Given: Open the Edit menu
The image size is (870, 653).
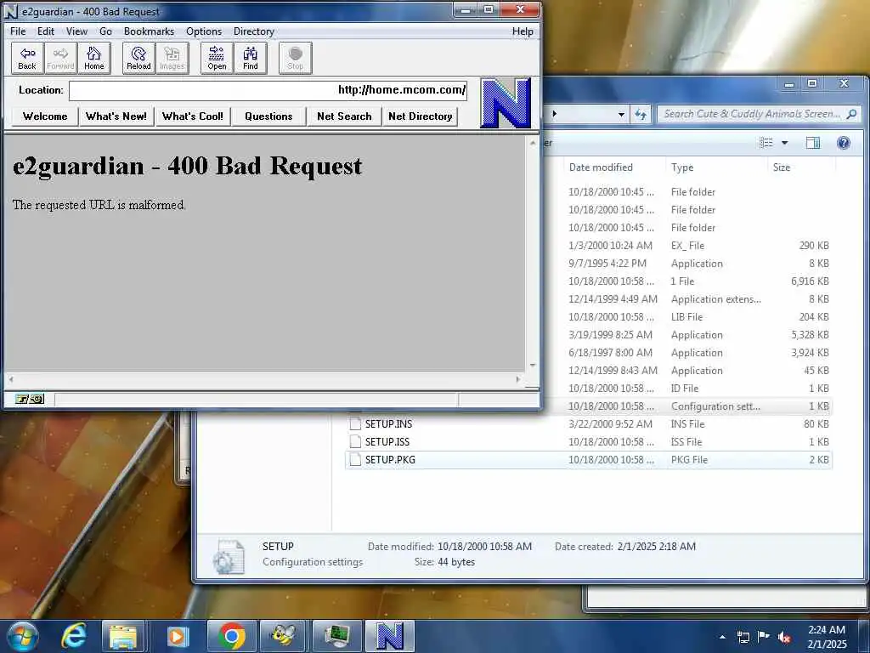Looking at the screenshot, I should point(46,31).
